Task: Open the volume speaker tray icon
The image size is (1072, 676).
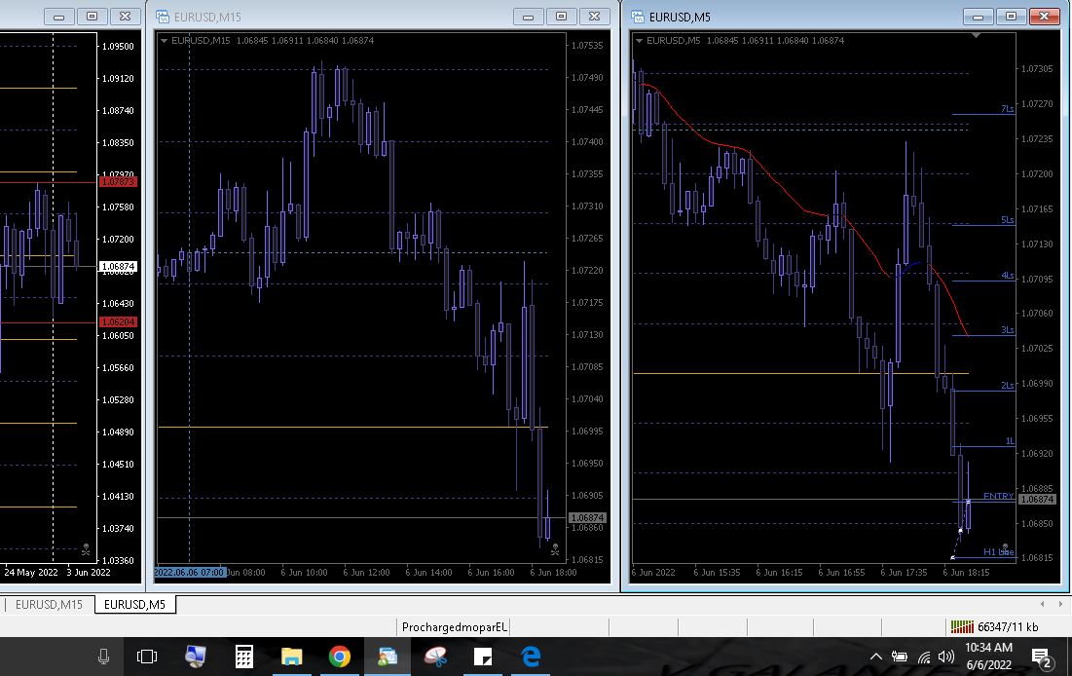Action: click(x=946, y=657)
